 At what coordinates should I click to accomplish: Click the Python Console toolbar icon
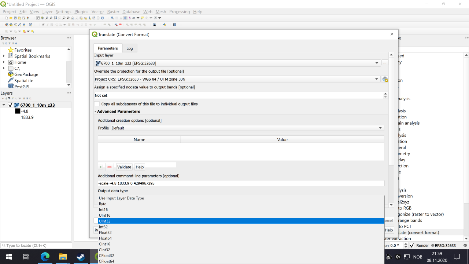click(x=165, y=25)
